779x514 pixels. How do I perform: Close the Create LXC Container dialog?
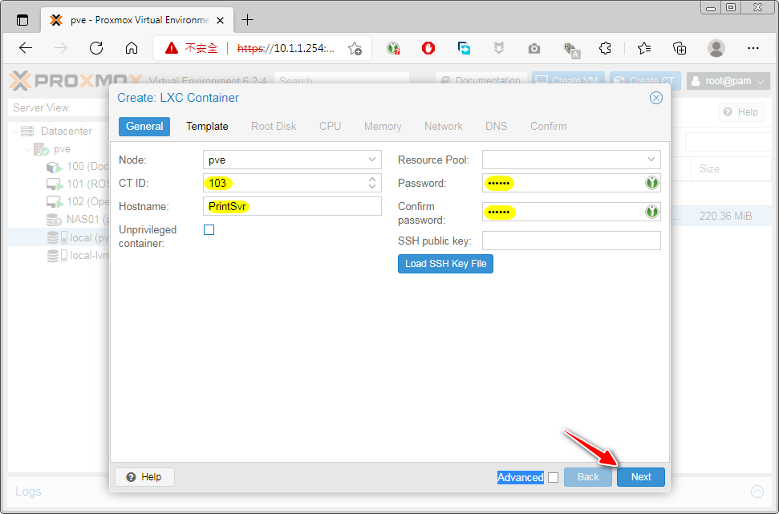pos(655,98)
